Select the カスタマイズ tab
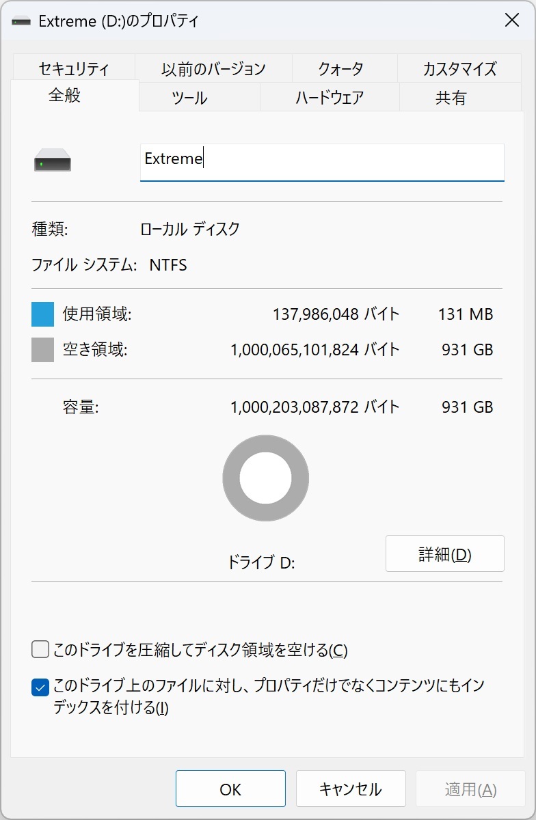536x820 pixels. coord(459,69)
